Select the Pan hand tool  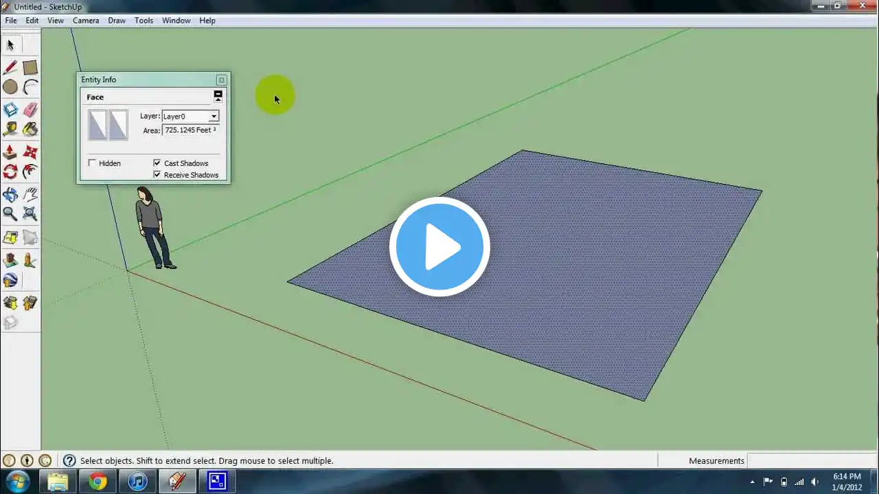[30, 194]
